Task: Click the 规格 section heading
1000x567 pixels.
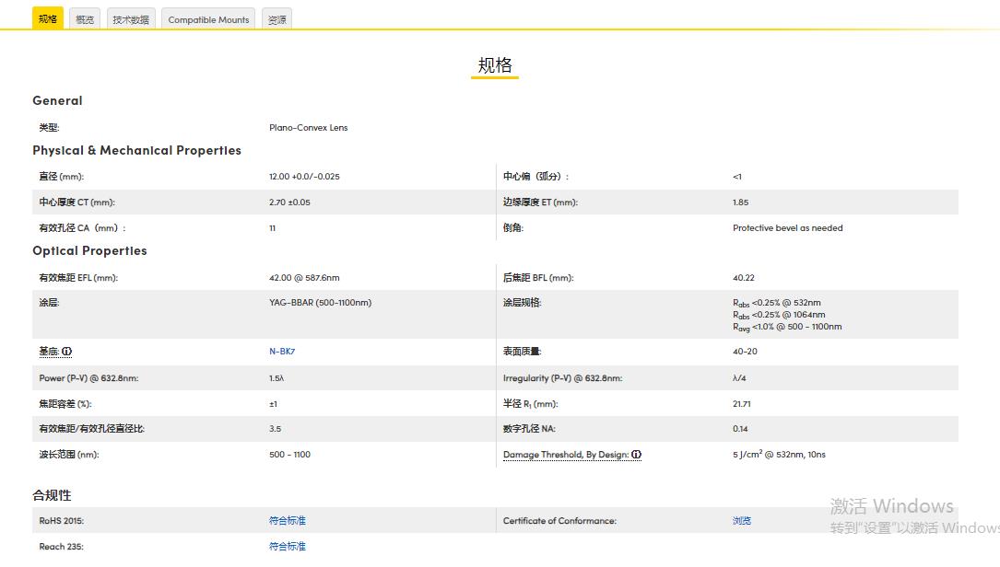Action: click(495, 65)
